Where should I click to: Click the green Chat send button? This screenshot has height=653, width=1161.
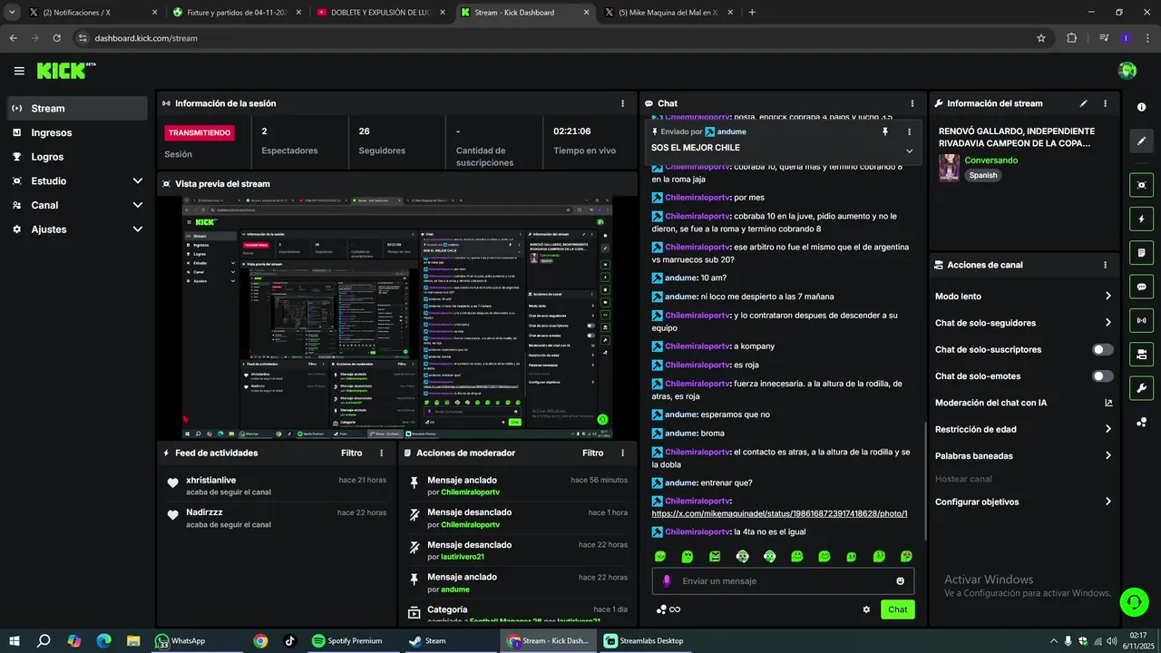coord(897,609)
